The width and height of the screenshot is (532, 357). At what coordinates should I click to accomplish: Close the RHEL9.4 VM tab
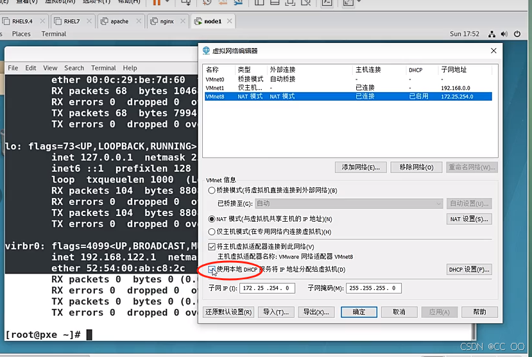coord(42,21)
